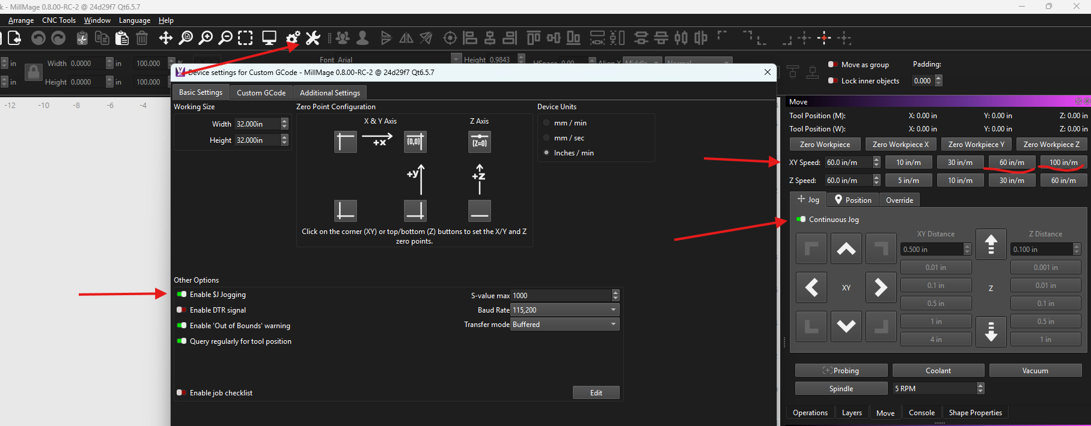Jog XY left with the left arrow
The height and width of the screenshot is (426, 1091).
811,287
